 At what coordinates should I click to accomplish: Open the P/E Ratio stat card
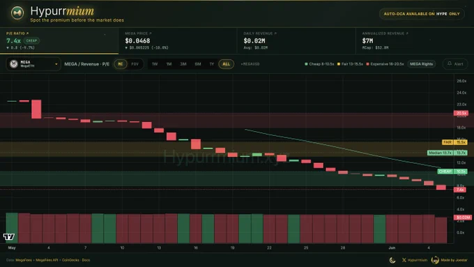59,41
